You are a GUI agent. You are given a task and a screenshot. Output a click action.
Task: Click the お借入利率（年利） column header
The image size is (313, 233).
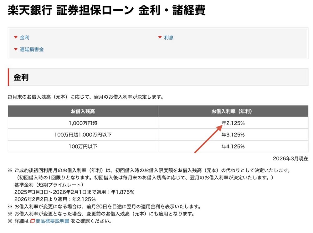pos(233,111)
